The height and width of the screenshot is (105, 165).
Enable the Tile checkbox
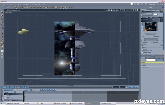pyautogui.click(x=142, y=37)
